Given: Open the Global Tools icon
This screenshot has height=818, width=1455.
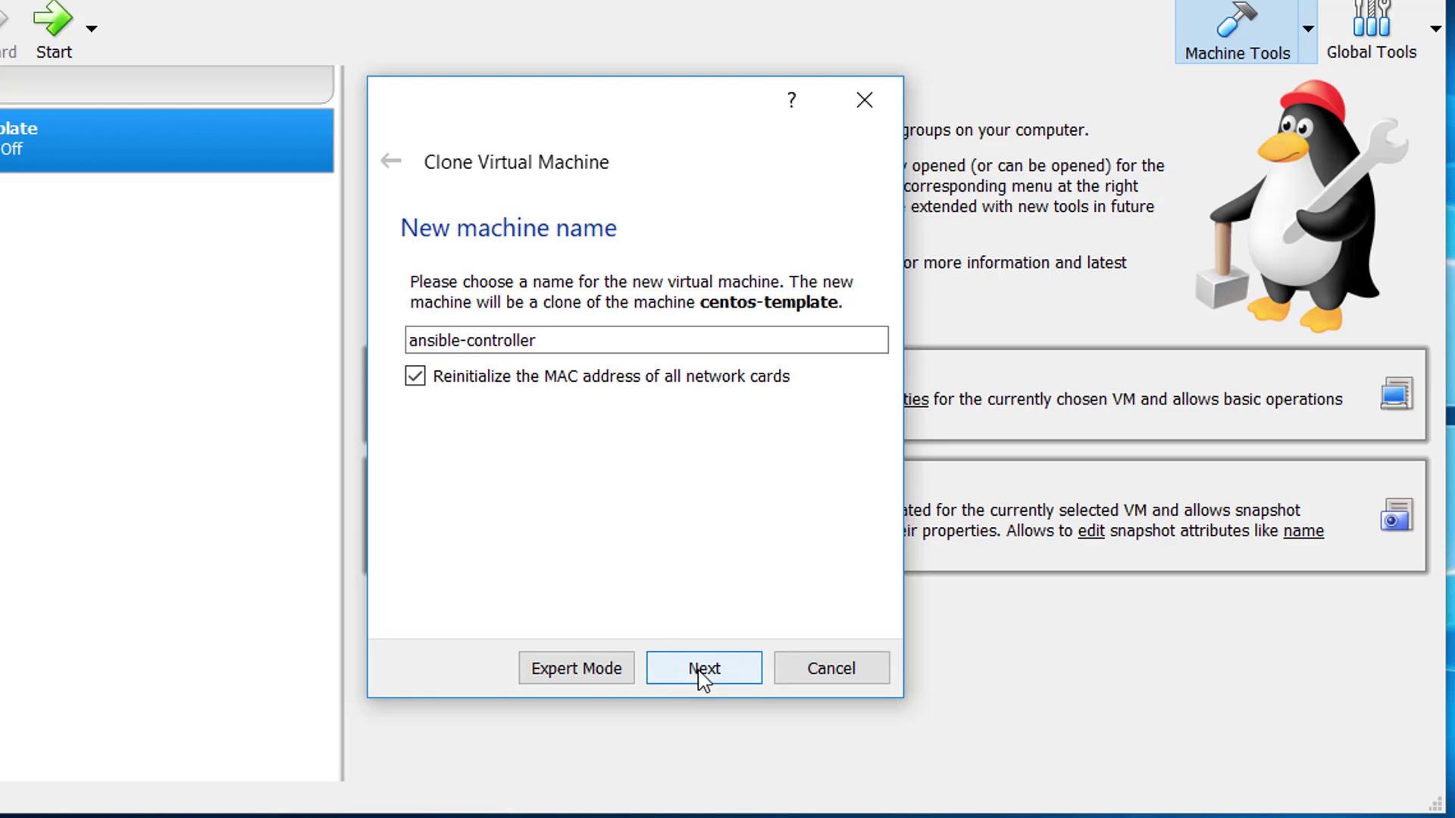Looking at the screenshot, I should pos(1371,20).
